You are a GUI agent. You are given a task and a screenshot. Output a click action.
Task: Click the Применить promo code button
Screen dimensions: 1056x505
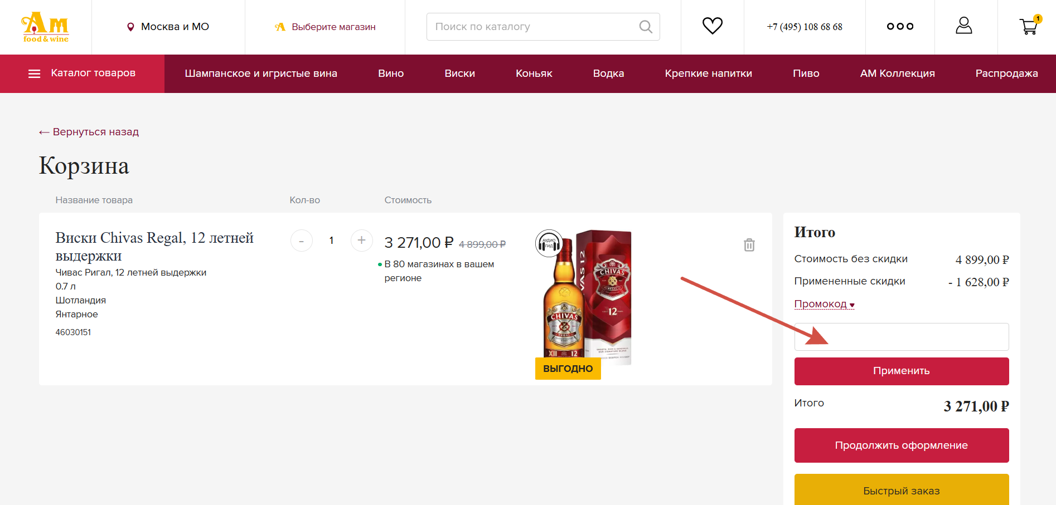(x=902, y=371)
